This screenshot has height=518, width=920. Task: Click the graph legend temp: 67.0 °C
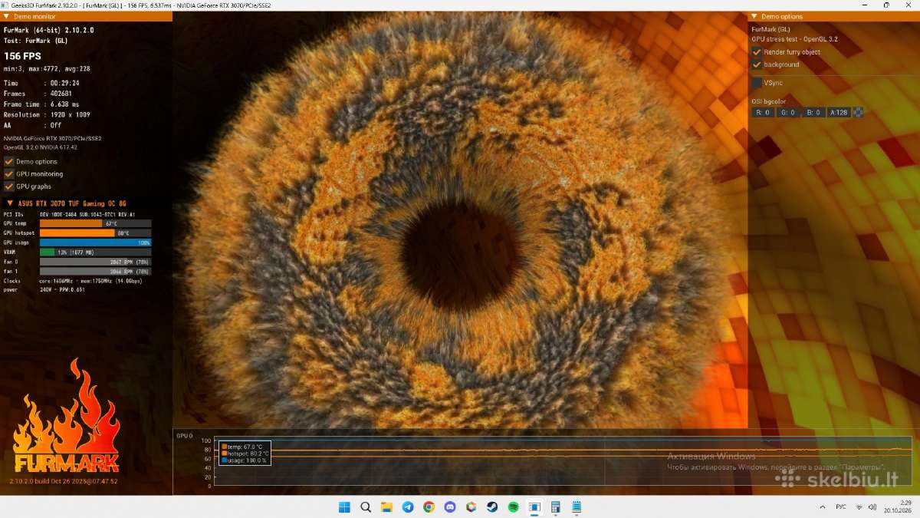tap(242, 447)
